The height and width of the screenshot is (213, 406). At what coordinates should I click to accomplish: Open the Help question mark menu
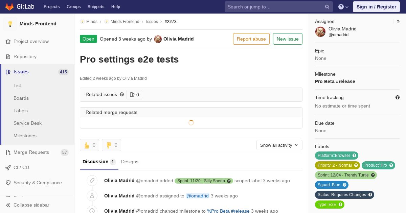pos(343,7)
